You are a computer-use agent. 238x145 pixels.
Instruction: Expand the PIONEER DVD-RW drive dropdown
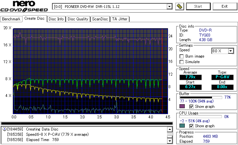point(170,7)
